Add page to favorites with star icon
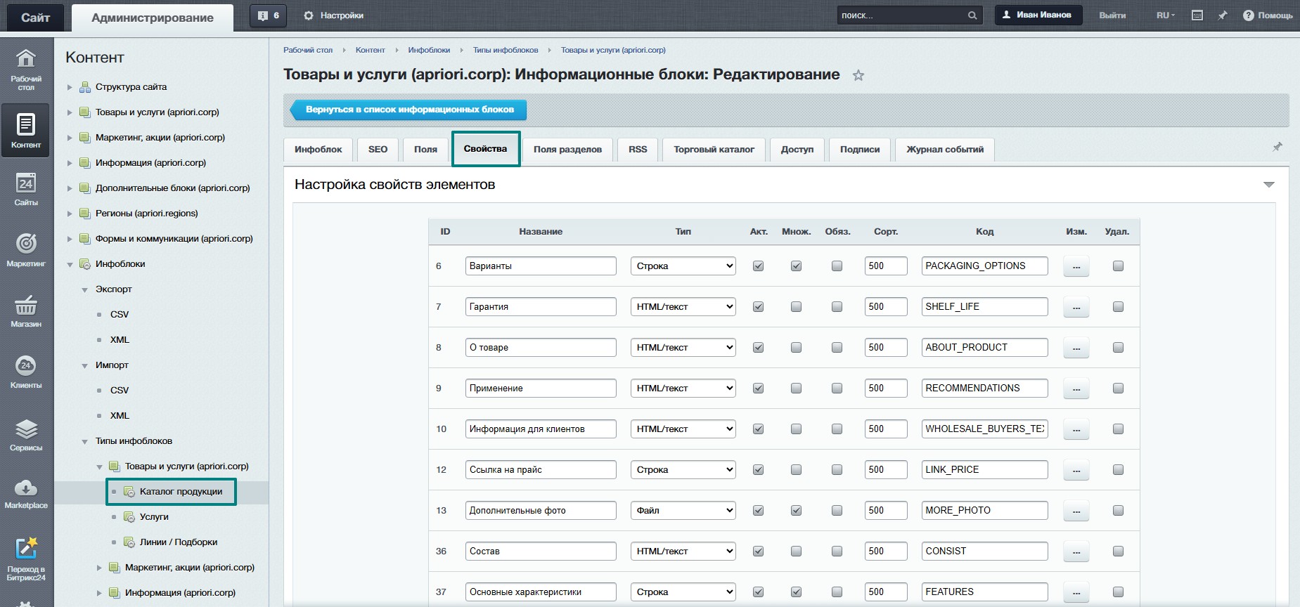1300x607 pixels. pos(858,75)
